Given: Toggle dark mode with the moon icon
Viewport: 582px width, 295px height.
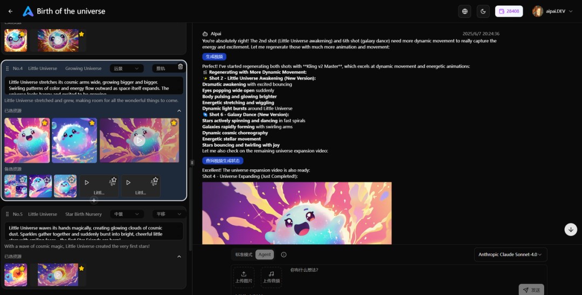Looking at the screenshot, I should (483, 11).
